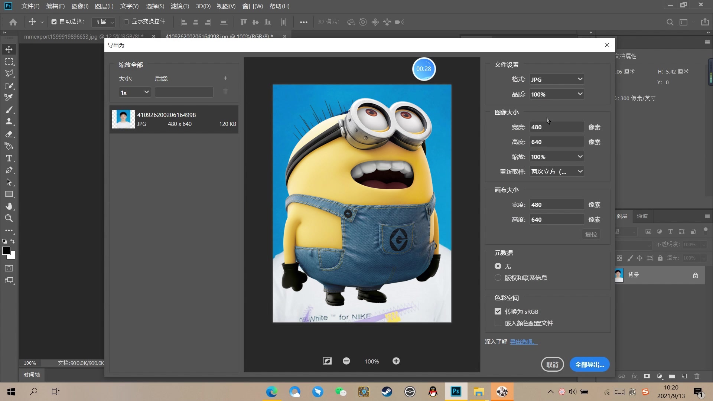Open the 时间轴 timeline panel tab
The width and height of the screenshot is (713, 401).
(x=32, y=375)
